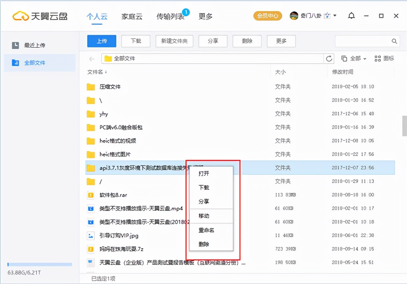The height and width of the screenshot is (284, 407).
Task: Click the 天翼云盘 logo
Action: [x=32, y=16]
